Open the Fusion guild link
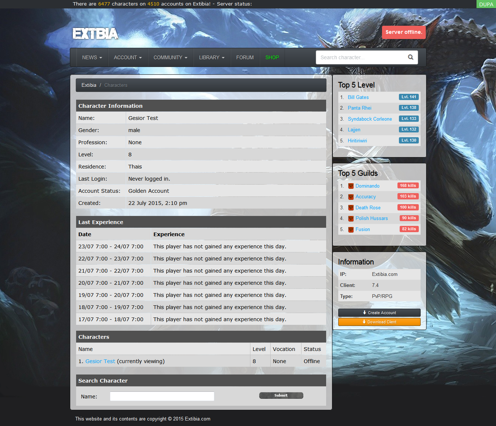The image size is (496, 426). pos(363,229)
